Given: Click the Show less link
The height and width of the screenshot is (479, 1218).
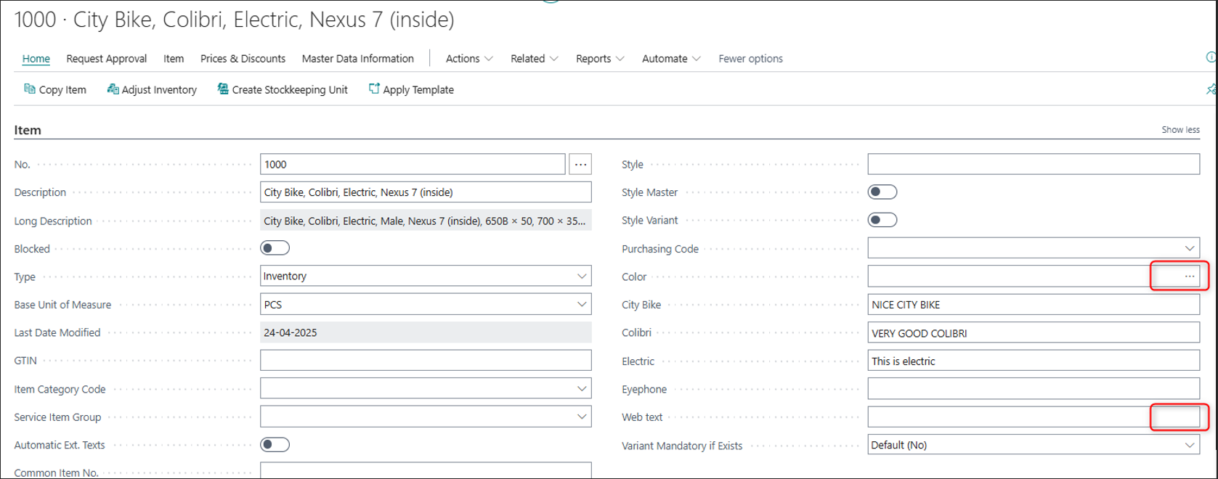Looking at the screenshot, I should coord(1180,130).
